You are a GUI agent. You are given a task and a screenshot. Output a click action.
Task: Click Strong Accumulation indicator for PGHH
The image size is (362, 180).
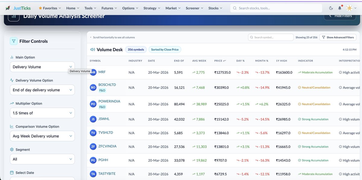point(313,160)
